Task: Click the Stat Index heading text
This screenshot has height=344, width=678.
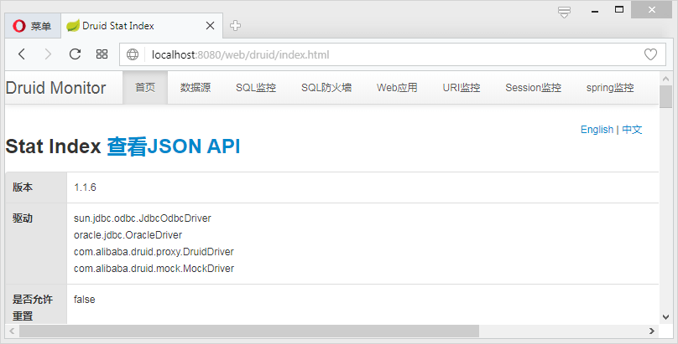Action: 53,146
